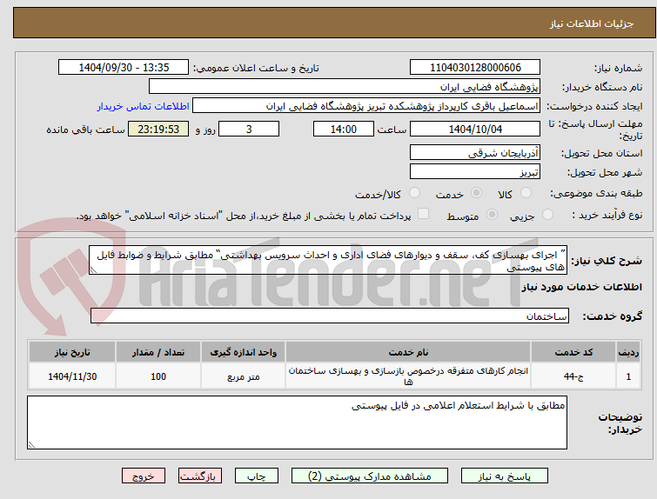The image size is (657, 499).
Task: Click the شرح کلی نیاز description textarea
Action: 328,261
